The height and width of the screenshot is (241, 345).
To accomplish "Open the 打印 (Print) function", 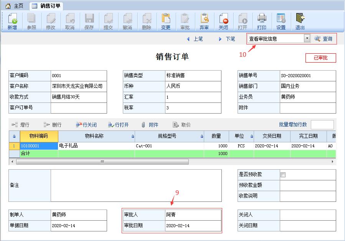I will pos(262,21).
